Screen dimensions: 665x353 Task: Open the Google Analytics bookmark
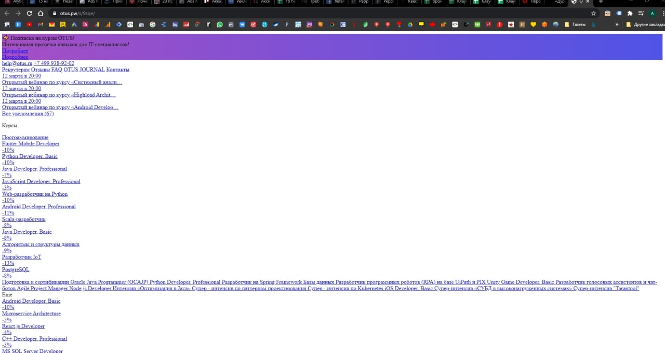[x=108, y=24]
